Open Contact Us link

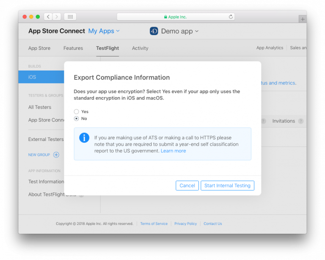coord(213,224)
